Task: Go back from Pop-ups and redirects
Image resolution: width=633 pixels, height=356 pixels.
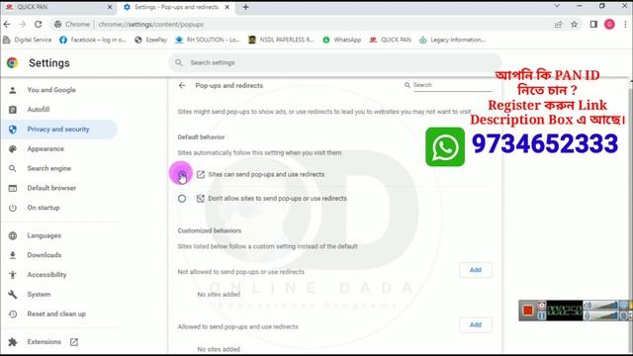Action: 182,86
